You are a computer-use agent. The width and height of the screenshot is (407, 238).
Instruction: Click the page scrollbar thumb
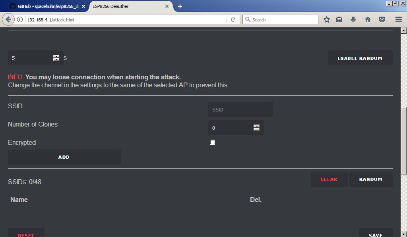click(x=404, y=141)
